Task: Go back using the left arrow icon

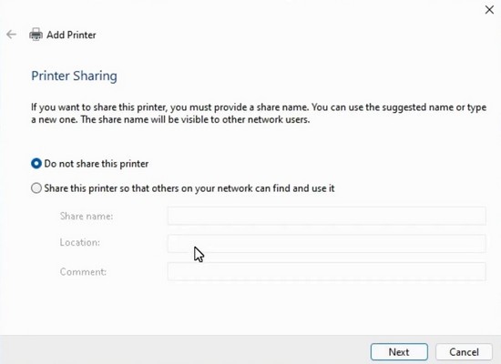Action: click(12, 35)
